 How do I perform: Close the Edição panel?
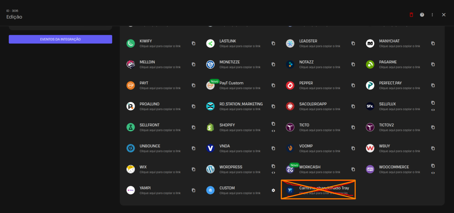tap(444, 15)
